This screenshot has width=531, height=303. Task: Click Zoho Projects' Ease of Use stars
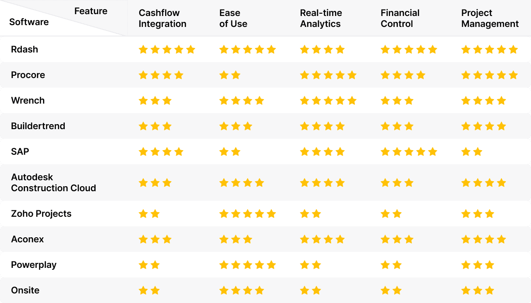[247, 214]
